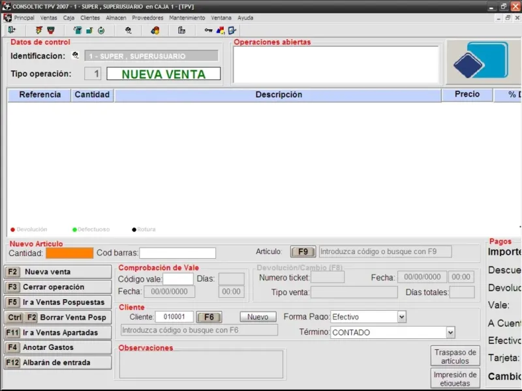Click the small teal package toolbar icon
Viewport: 522px width, 391px height.
[x=89, y=31]
